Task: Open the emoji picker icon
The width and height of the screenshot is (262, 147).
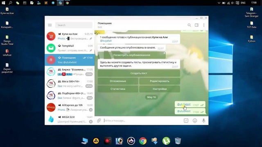Action: pos(195,120)
